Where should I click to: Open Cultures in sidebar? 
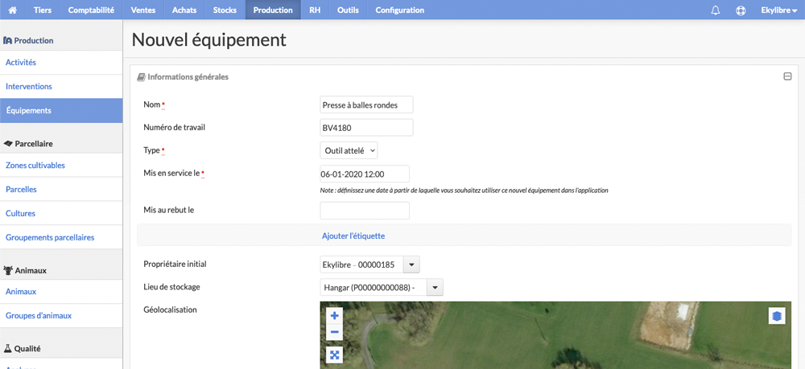[x=61, y=214]
